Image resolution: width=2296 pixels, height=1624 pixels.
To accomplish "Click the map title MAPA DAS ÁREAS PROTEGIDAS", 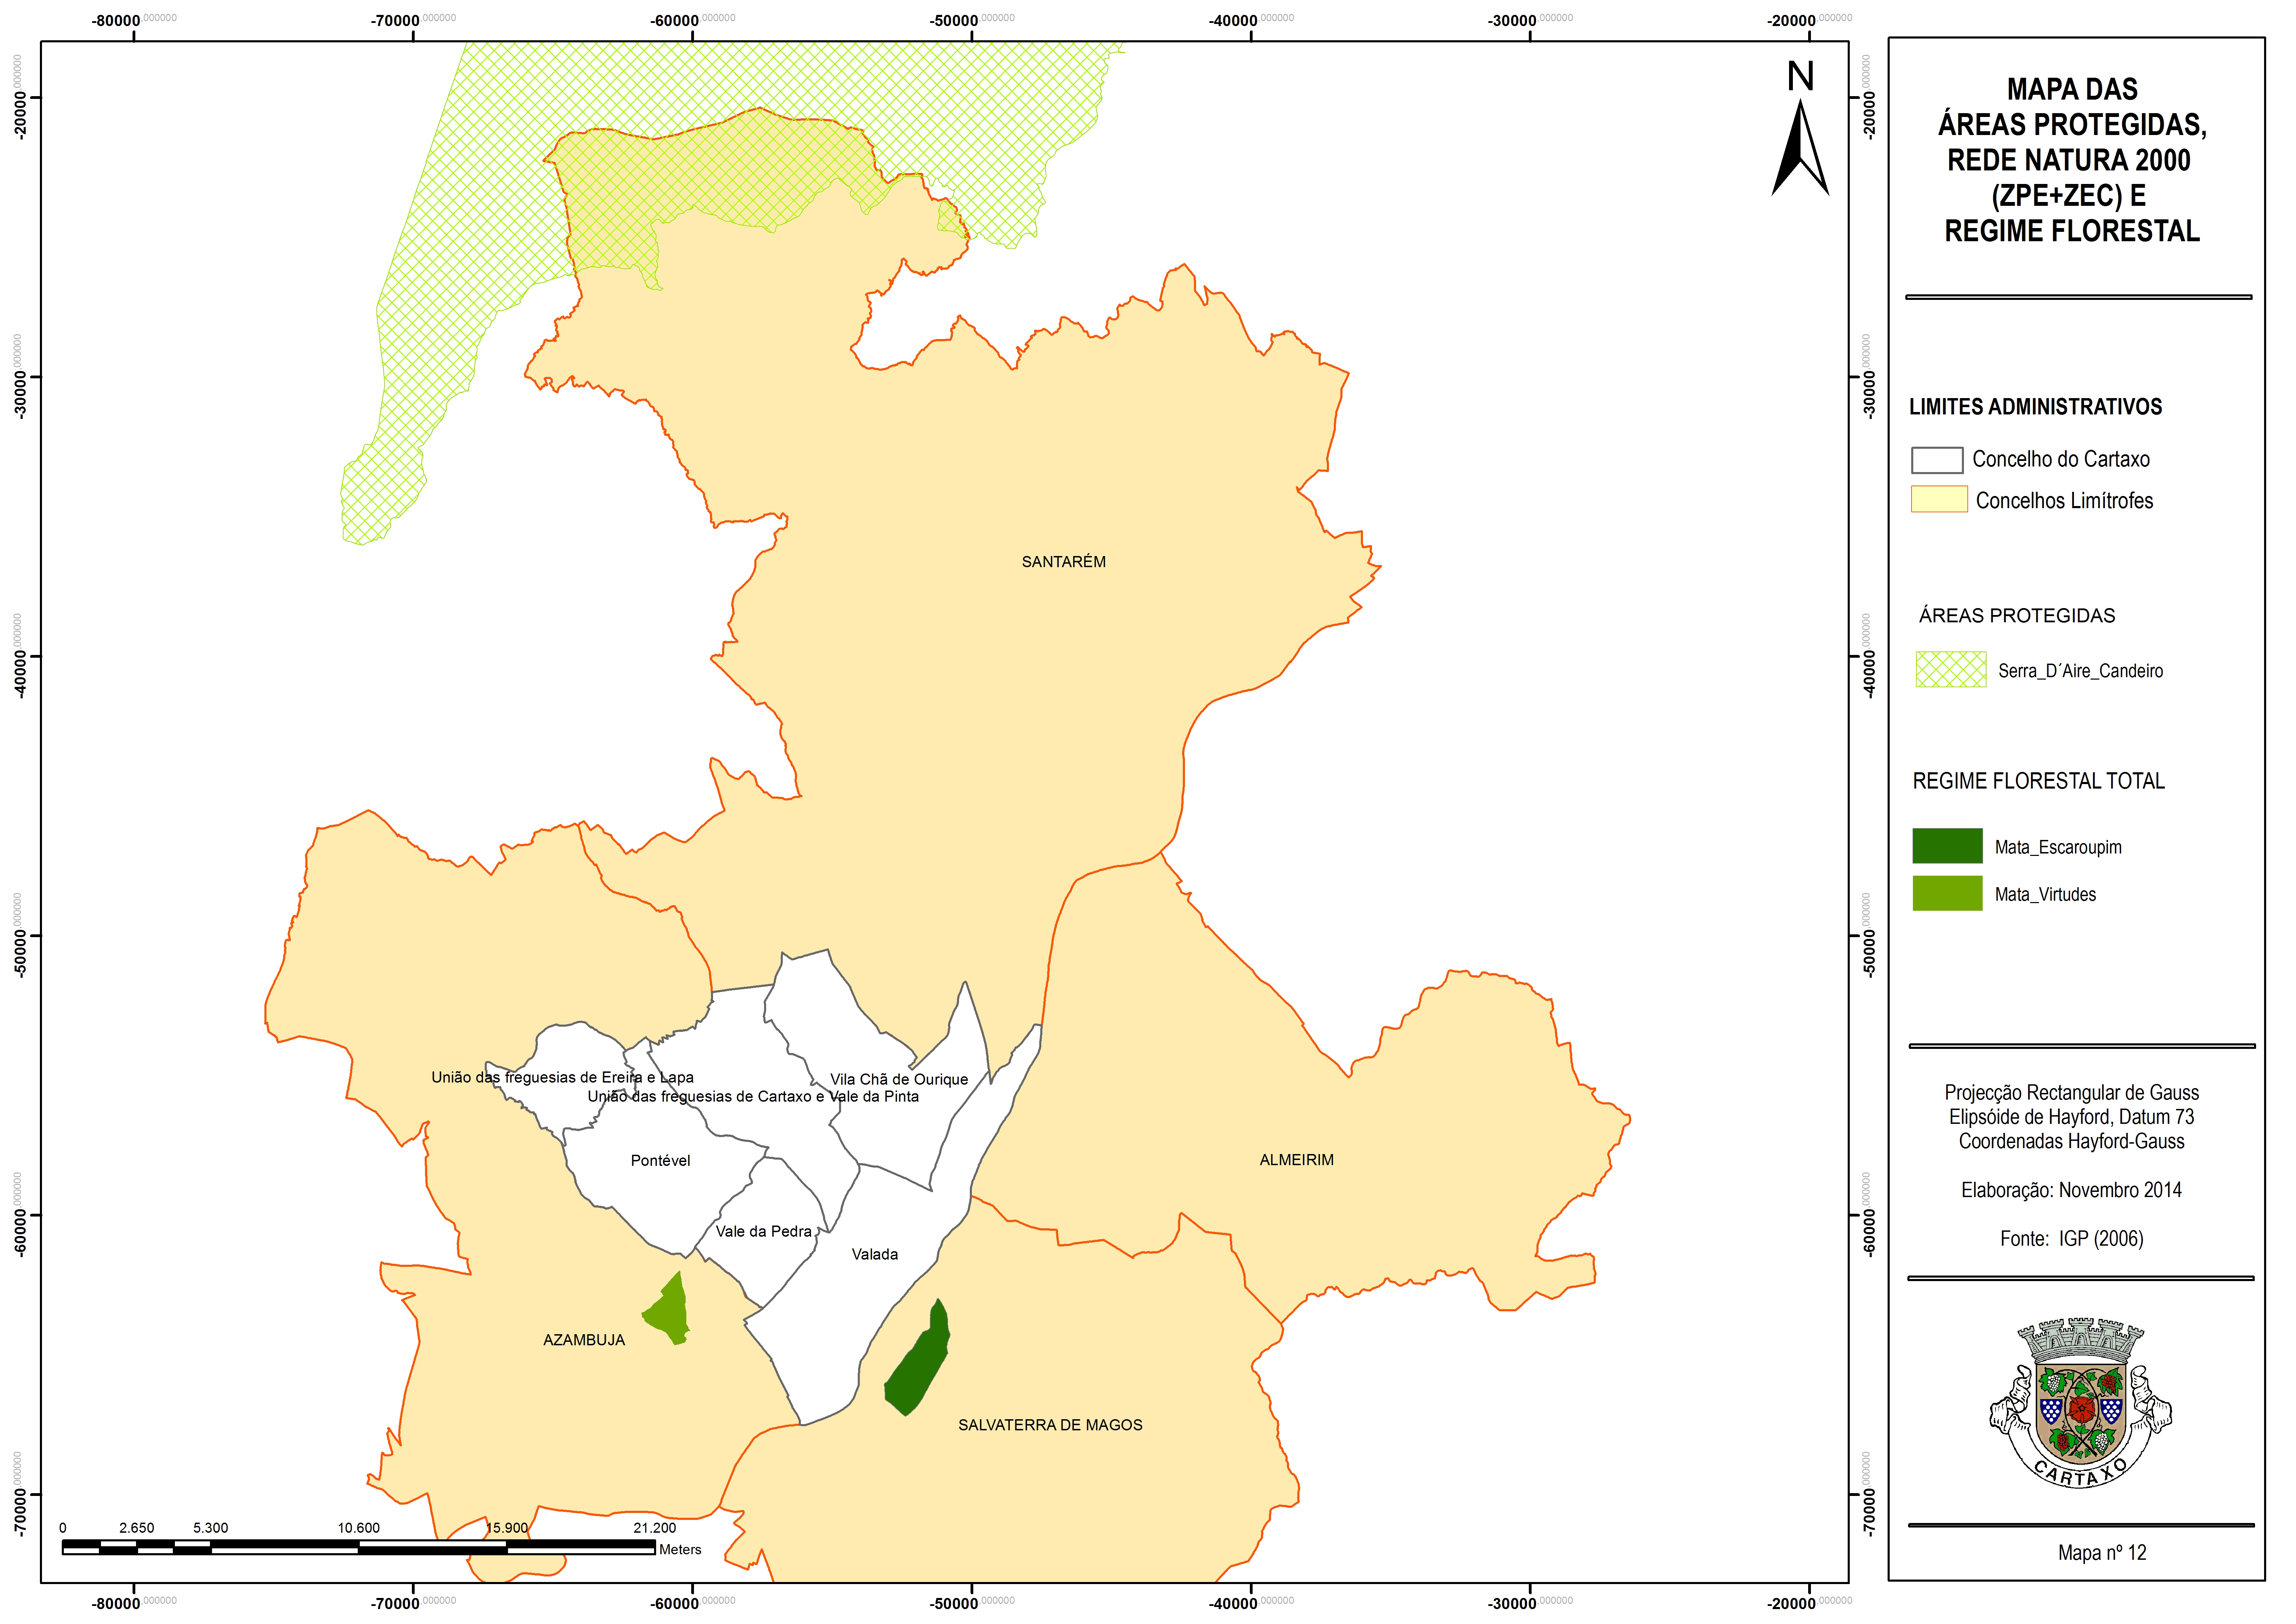I will point(2072,107).
